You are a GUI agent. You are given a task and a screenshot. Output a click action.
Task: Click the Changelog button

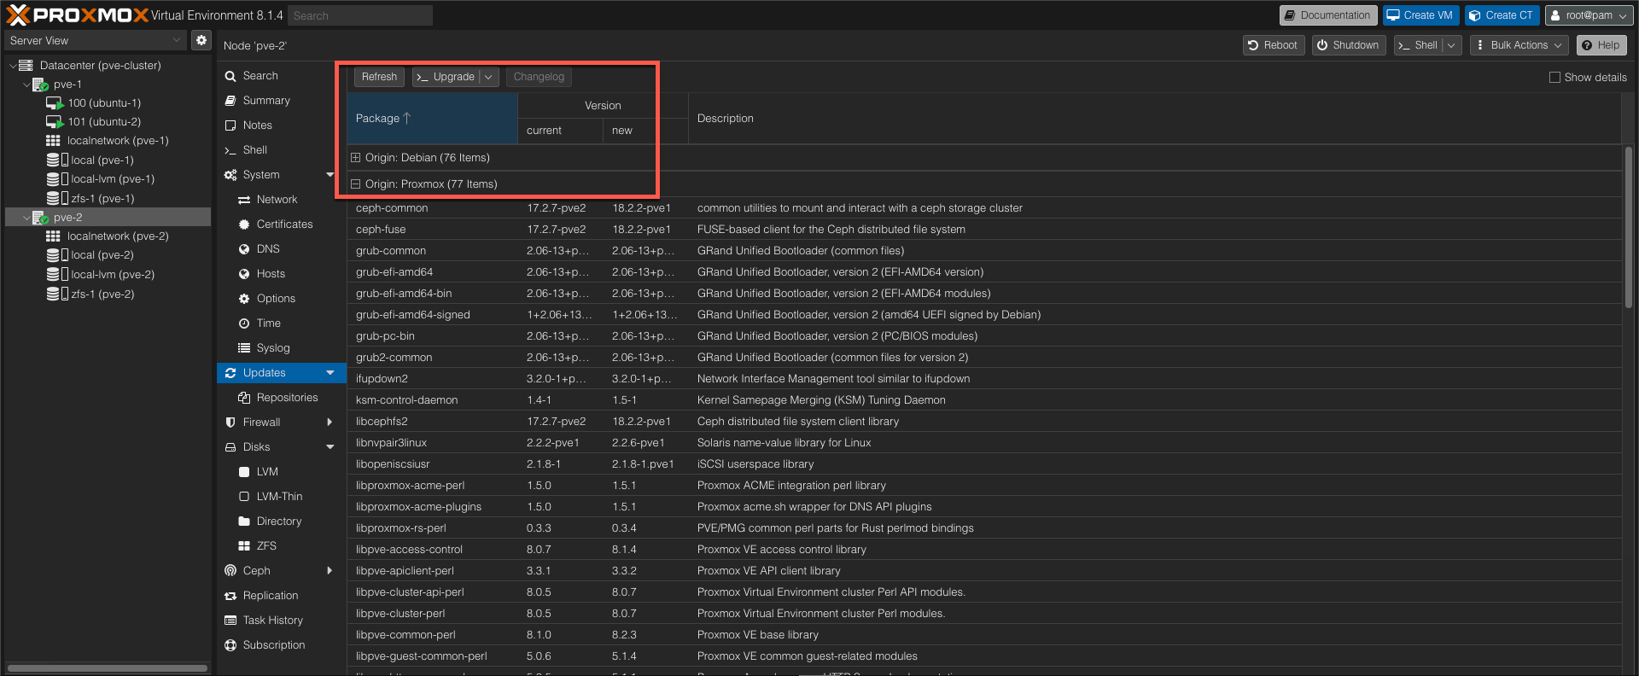[539, 77]
